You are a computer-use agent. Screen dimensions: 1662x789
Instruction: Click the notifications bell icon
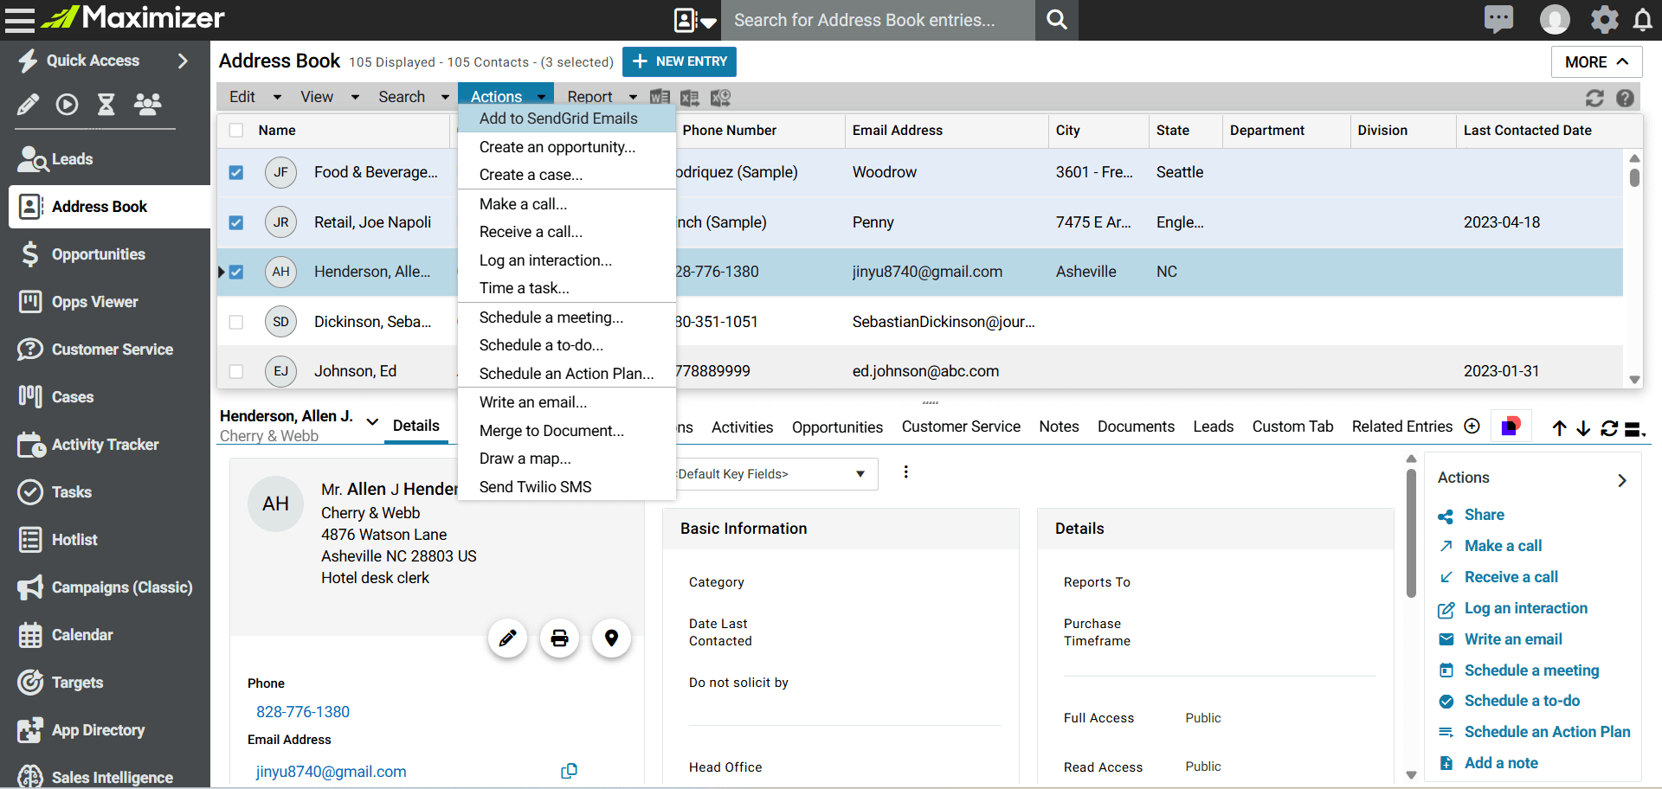(x=1642, y=20)
